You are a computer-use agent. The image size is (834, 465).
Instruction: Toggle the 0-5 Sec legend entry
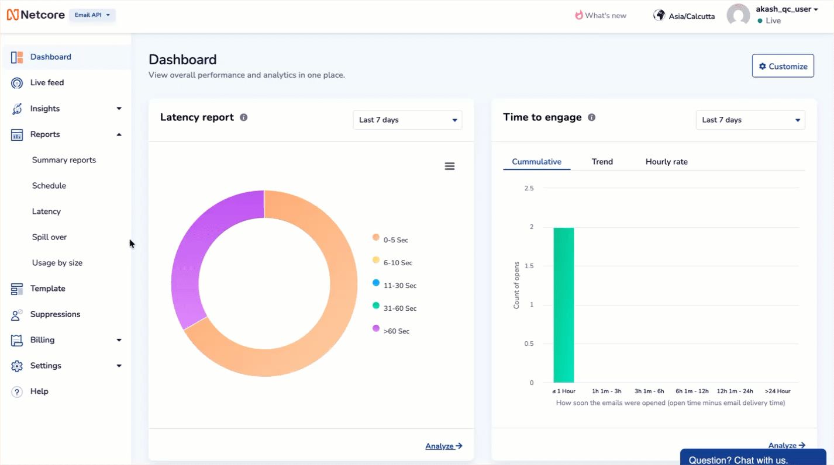pyautogui.click(x=391, y=240)
